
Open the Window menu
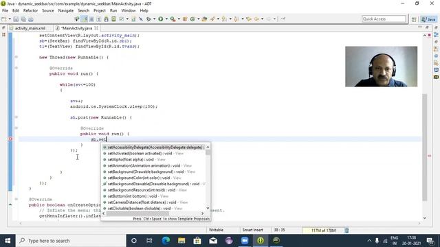coord(129,11)
